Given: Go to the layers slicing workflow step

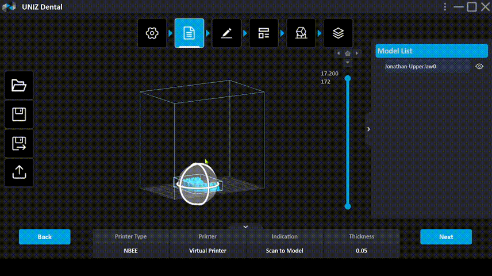Looking at the screenshot, I should click(x=338, y=33).
